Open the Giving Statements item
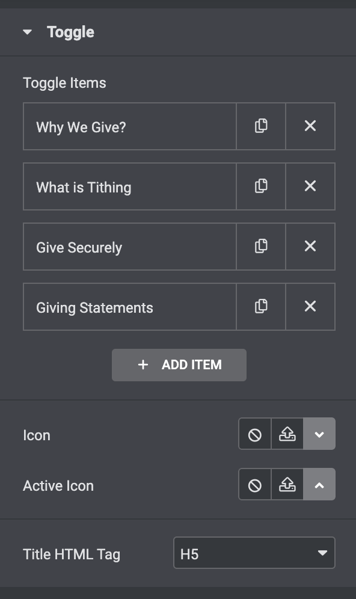The height and width of the screenshot is (599, 356). point(130,307)
